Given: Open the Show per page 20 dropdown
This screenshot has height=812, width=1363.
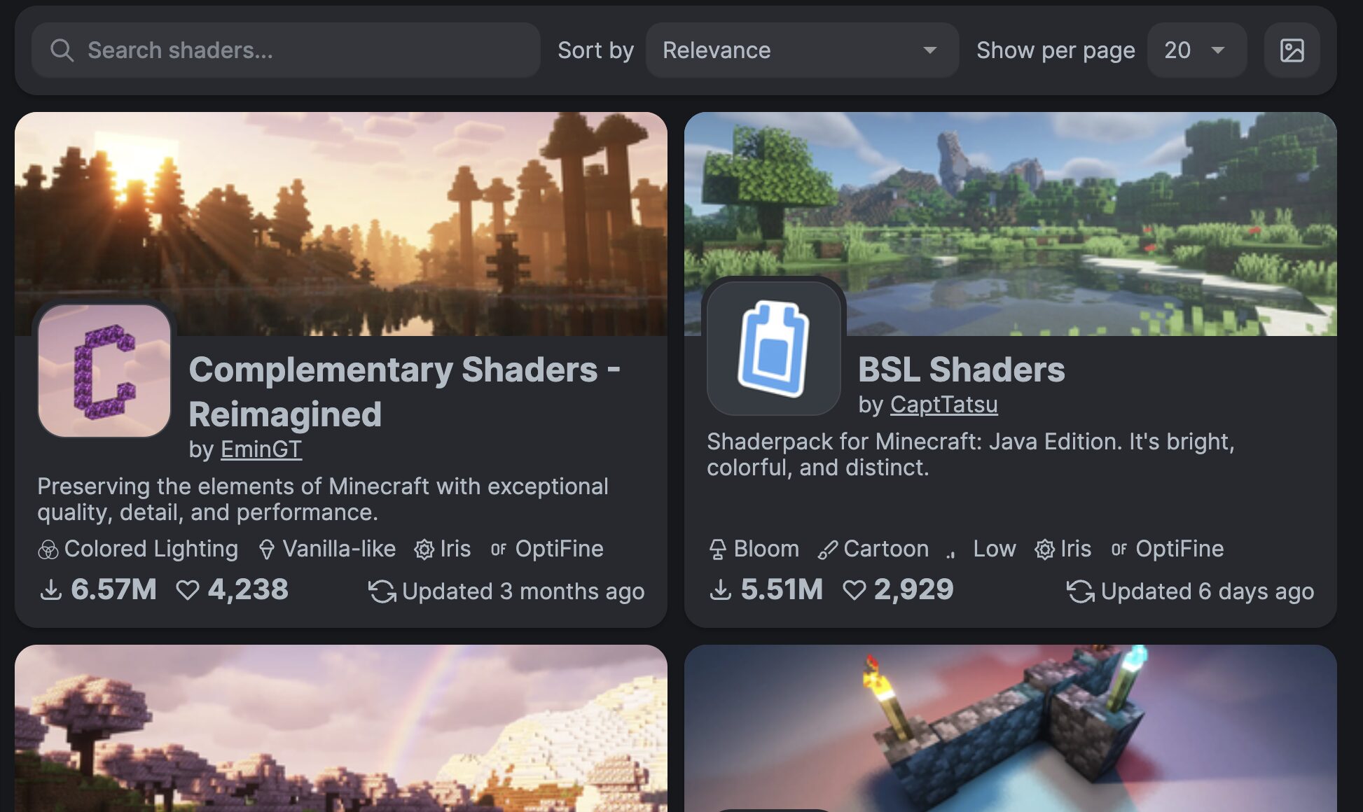Looking at the screenshot, I should (1196, 50).
